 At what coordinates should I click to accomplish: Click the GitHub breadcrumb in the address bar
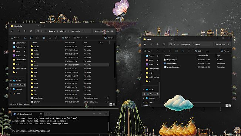[63, 31]
